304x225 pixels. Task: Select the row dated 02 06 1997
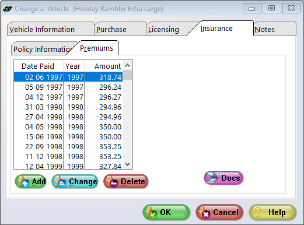click(x=68, y=77)
